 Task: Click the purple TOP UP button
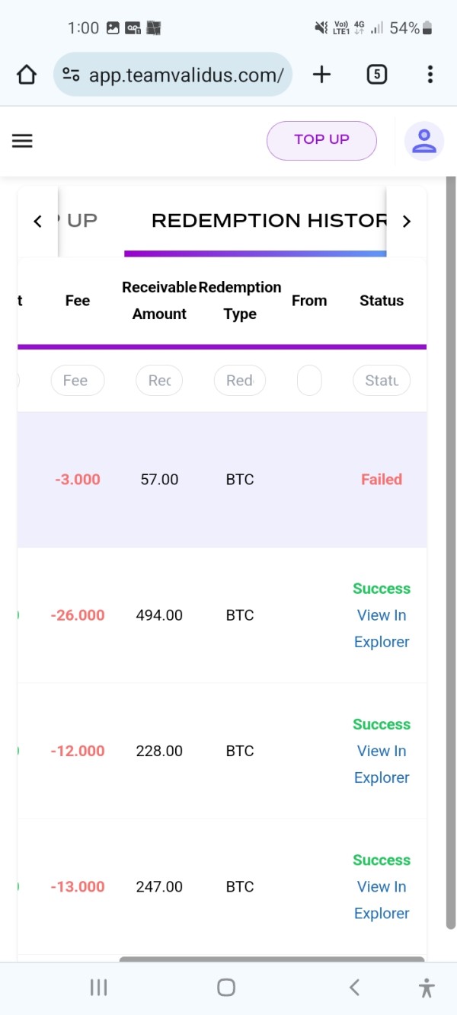click(x=321, y=140)
